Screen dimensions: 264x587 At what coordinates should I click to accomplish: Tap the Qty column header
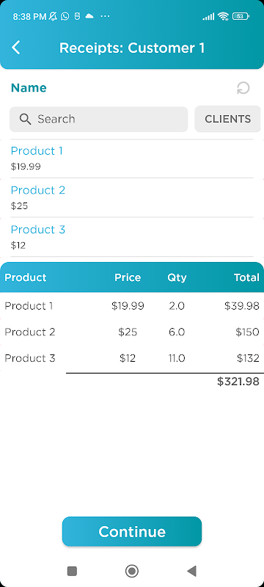177,277
